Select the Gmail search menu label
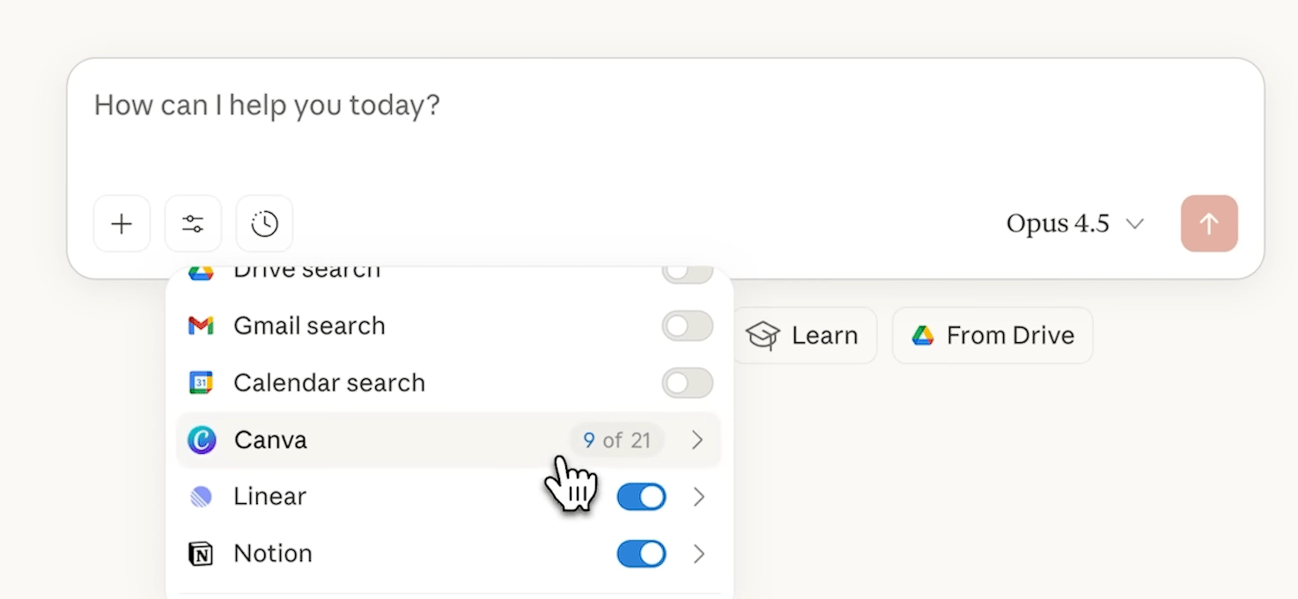 click(x=309, y=326)
